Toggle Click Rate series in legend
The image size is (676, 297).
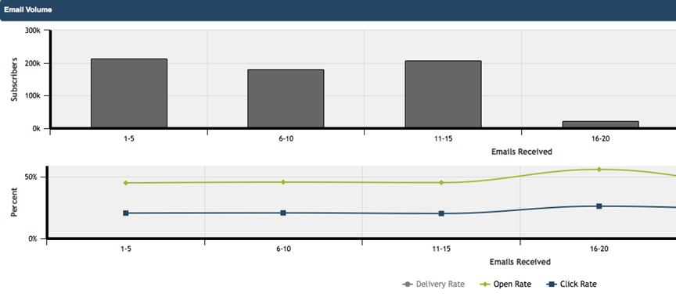point(571,284)
